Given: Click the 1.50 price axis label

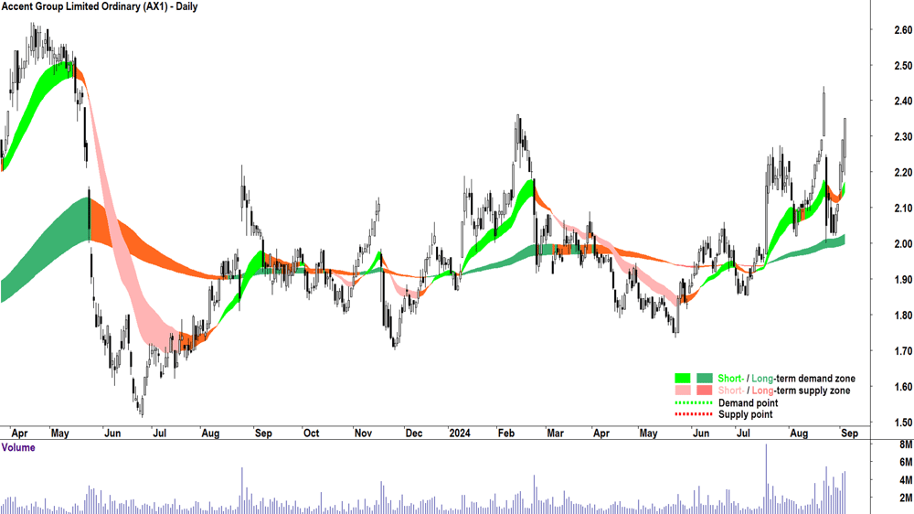Looking at the screenshot, I should (902, 422).
